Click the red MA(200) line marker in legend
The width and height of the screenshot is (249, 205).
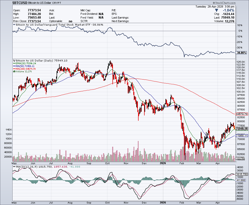(14, 69)
